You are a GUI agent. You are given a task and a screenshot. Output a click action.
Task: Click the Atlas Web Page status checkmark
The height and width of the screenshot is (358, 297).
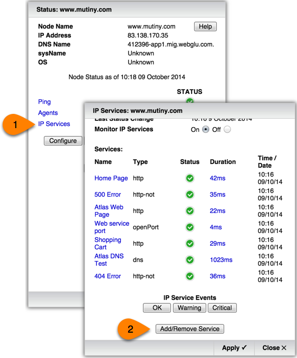[189, 211]
